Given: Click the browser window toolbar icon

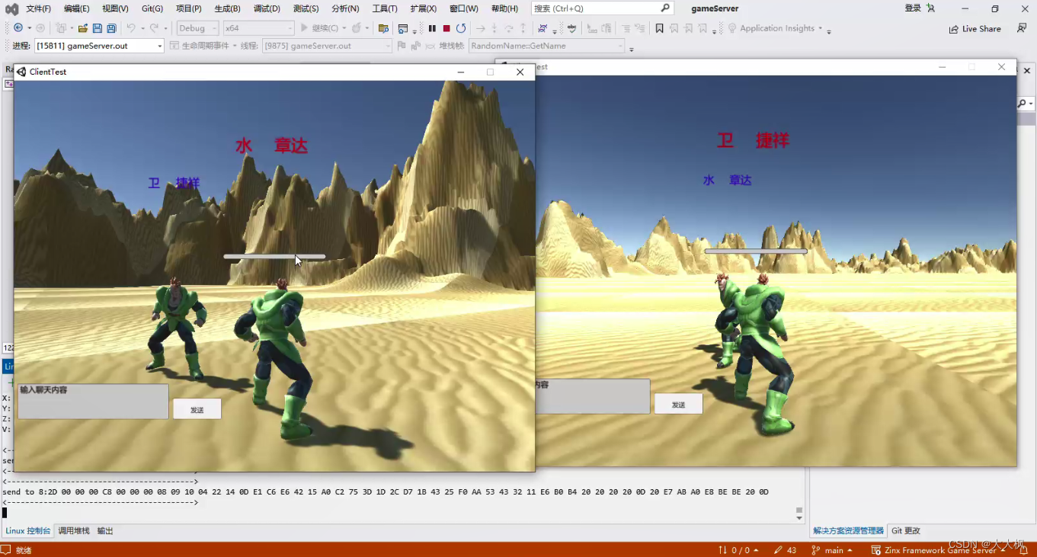Looking at the screenshot, I should click(403, 28).
